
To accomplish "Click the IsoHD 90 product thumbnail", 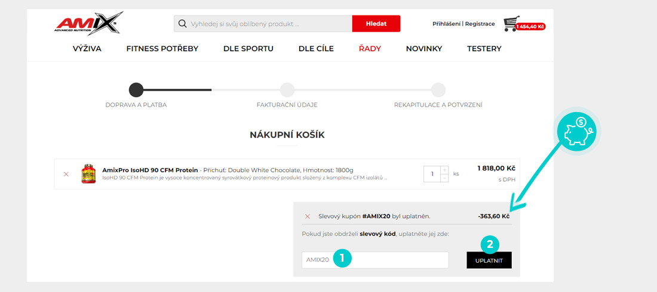I will [88, 173].
